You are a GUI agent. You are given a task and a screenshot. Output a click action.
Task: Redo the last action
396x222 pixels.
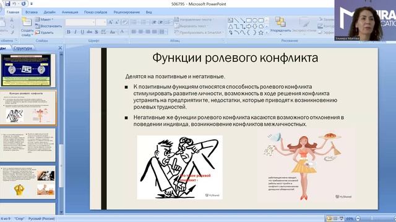[x=24, y=4]
